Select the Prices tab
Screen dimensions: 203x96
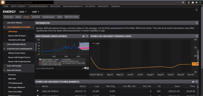coord(26,17)
